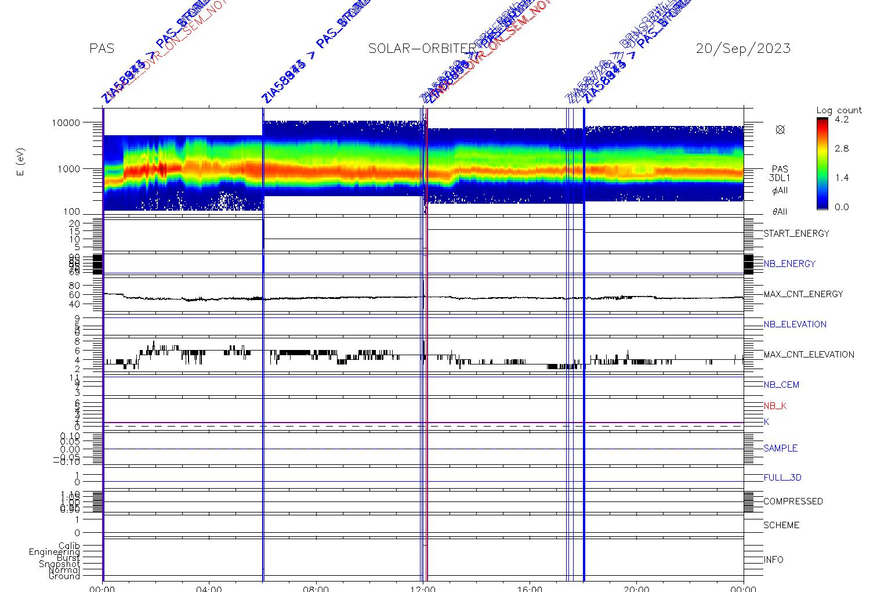This screenshot has width=877, height=592.
Task: Click the 20:00 time axis label
Action: click(x=637, y=588)
